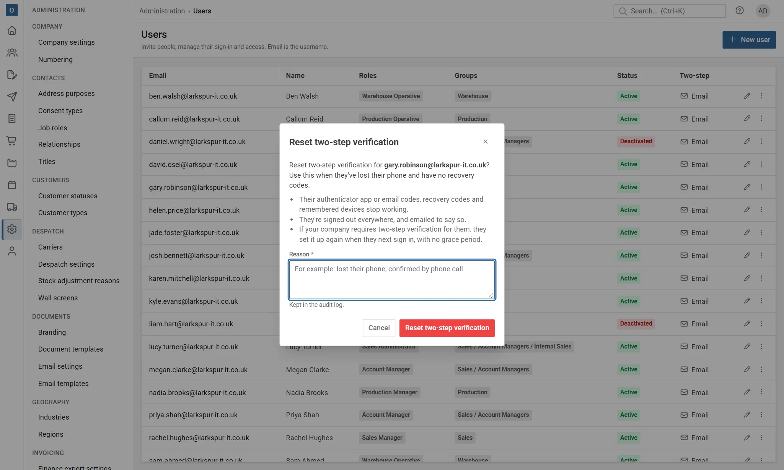Click Deactivated status for daniel.wright
This screenshot has width=784, height=470.
pyautogui.click(x=636, y=141)
